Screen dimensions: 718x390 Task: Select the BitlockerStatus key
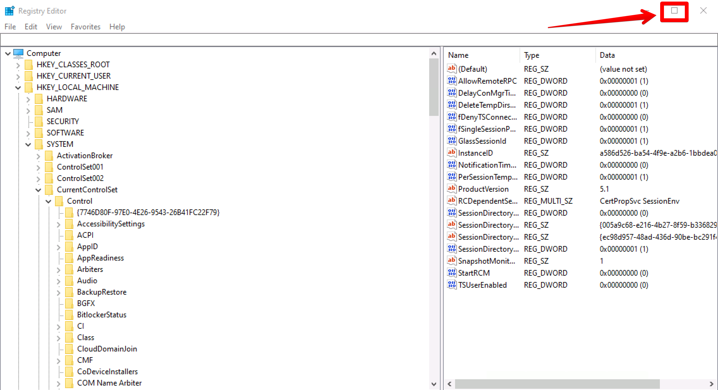pos(101,315)
